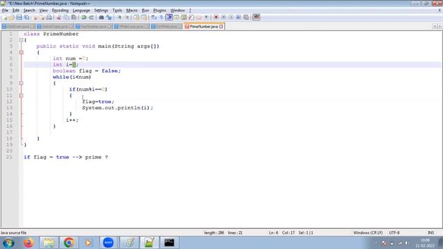Start macro recording with red dot icon

(216, 17)
